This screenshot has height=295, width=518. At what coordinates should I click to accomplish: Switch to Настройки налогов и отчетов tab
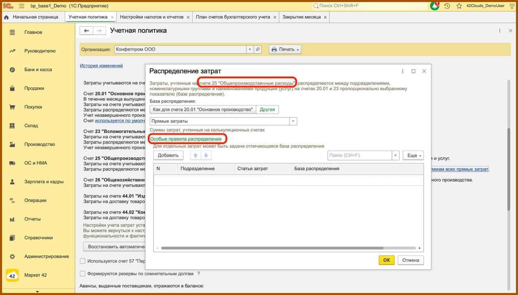(x=151, y=17)
